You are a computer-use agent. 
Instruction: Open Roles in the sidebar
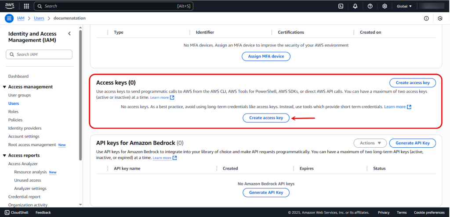(13, 112)
